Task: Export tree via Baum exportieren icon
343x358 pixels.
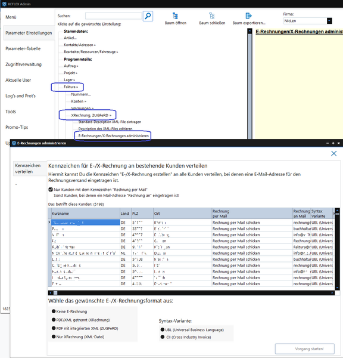Action: [249, 16]
